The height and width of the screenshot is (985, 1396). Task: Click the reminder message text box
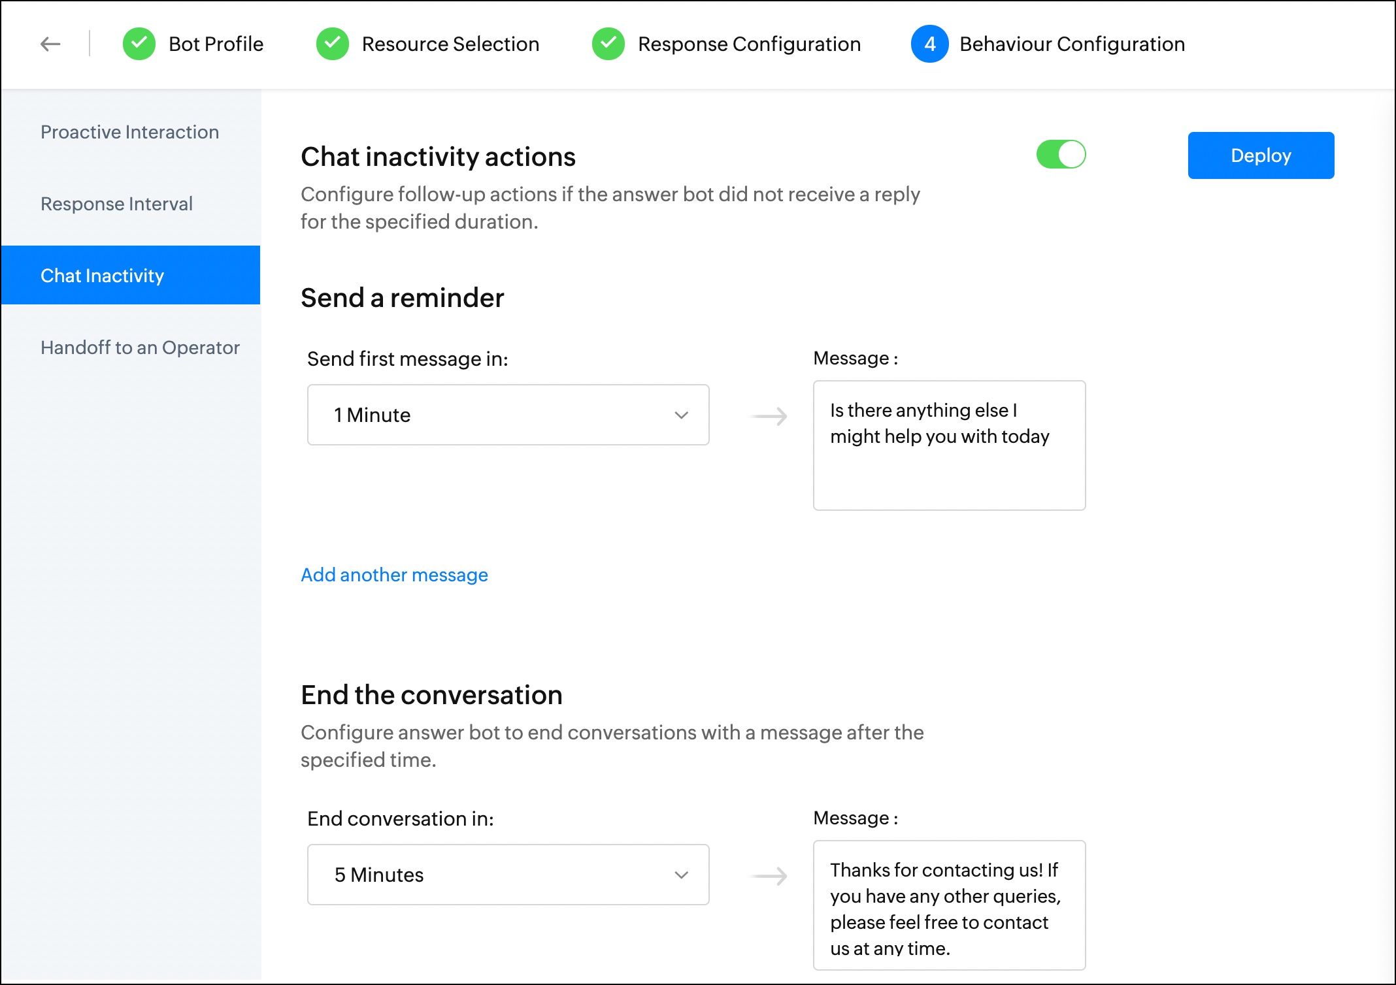pos(949,445)
